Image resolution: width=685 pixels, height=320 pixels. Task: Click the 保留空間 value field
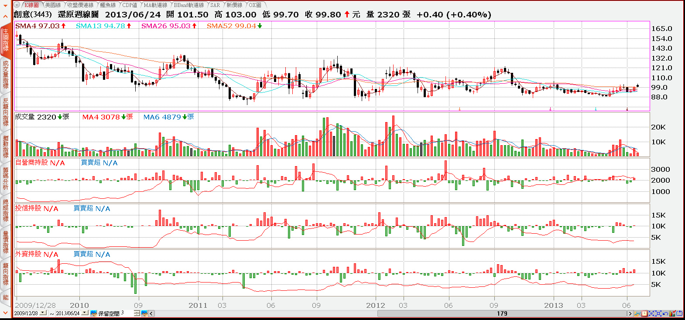click(x=127, y=313)
